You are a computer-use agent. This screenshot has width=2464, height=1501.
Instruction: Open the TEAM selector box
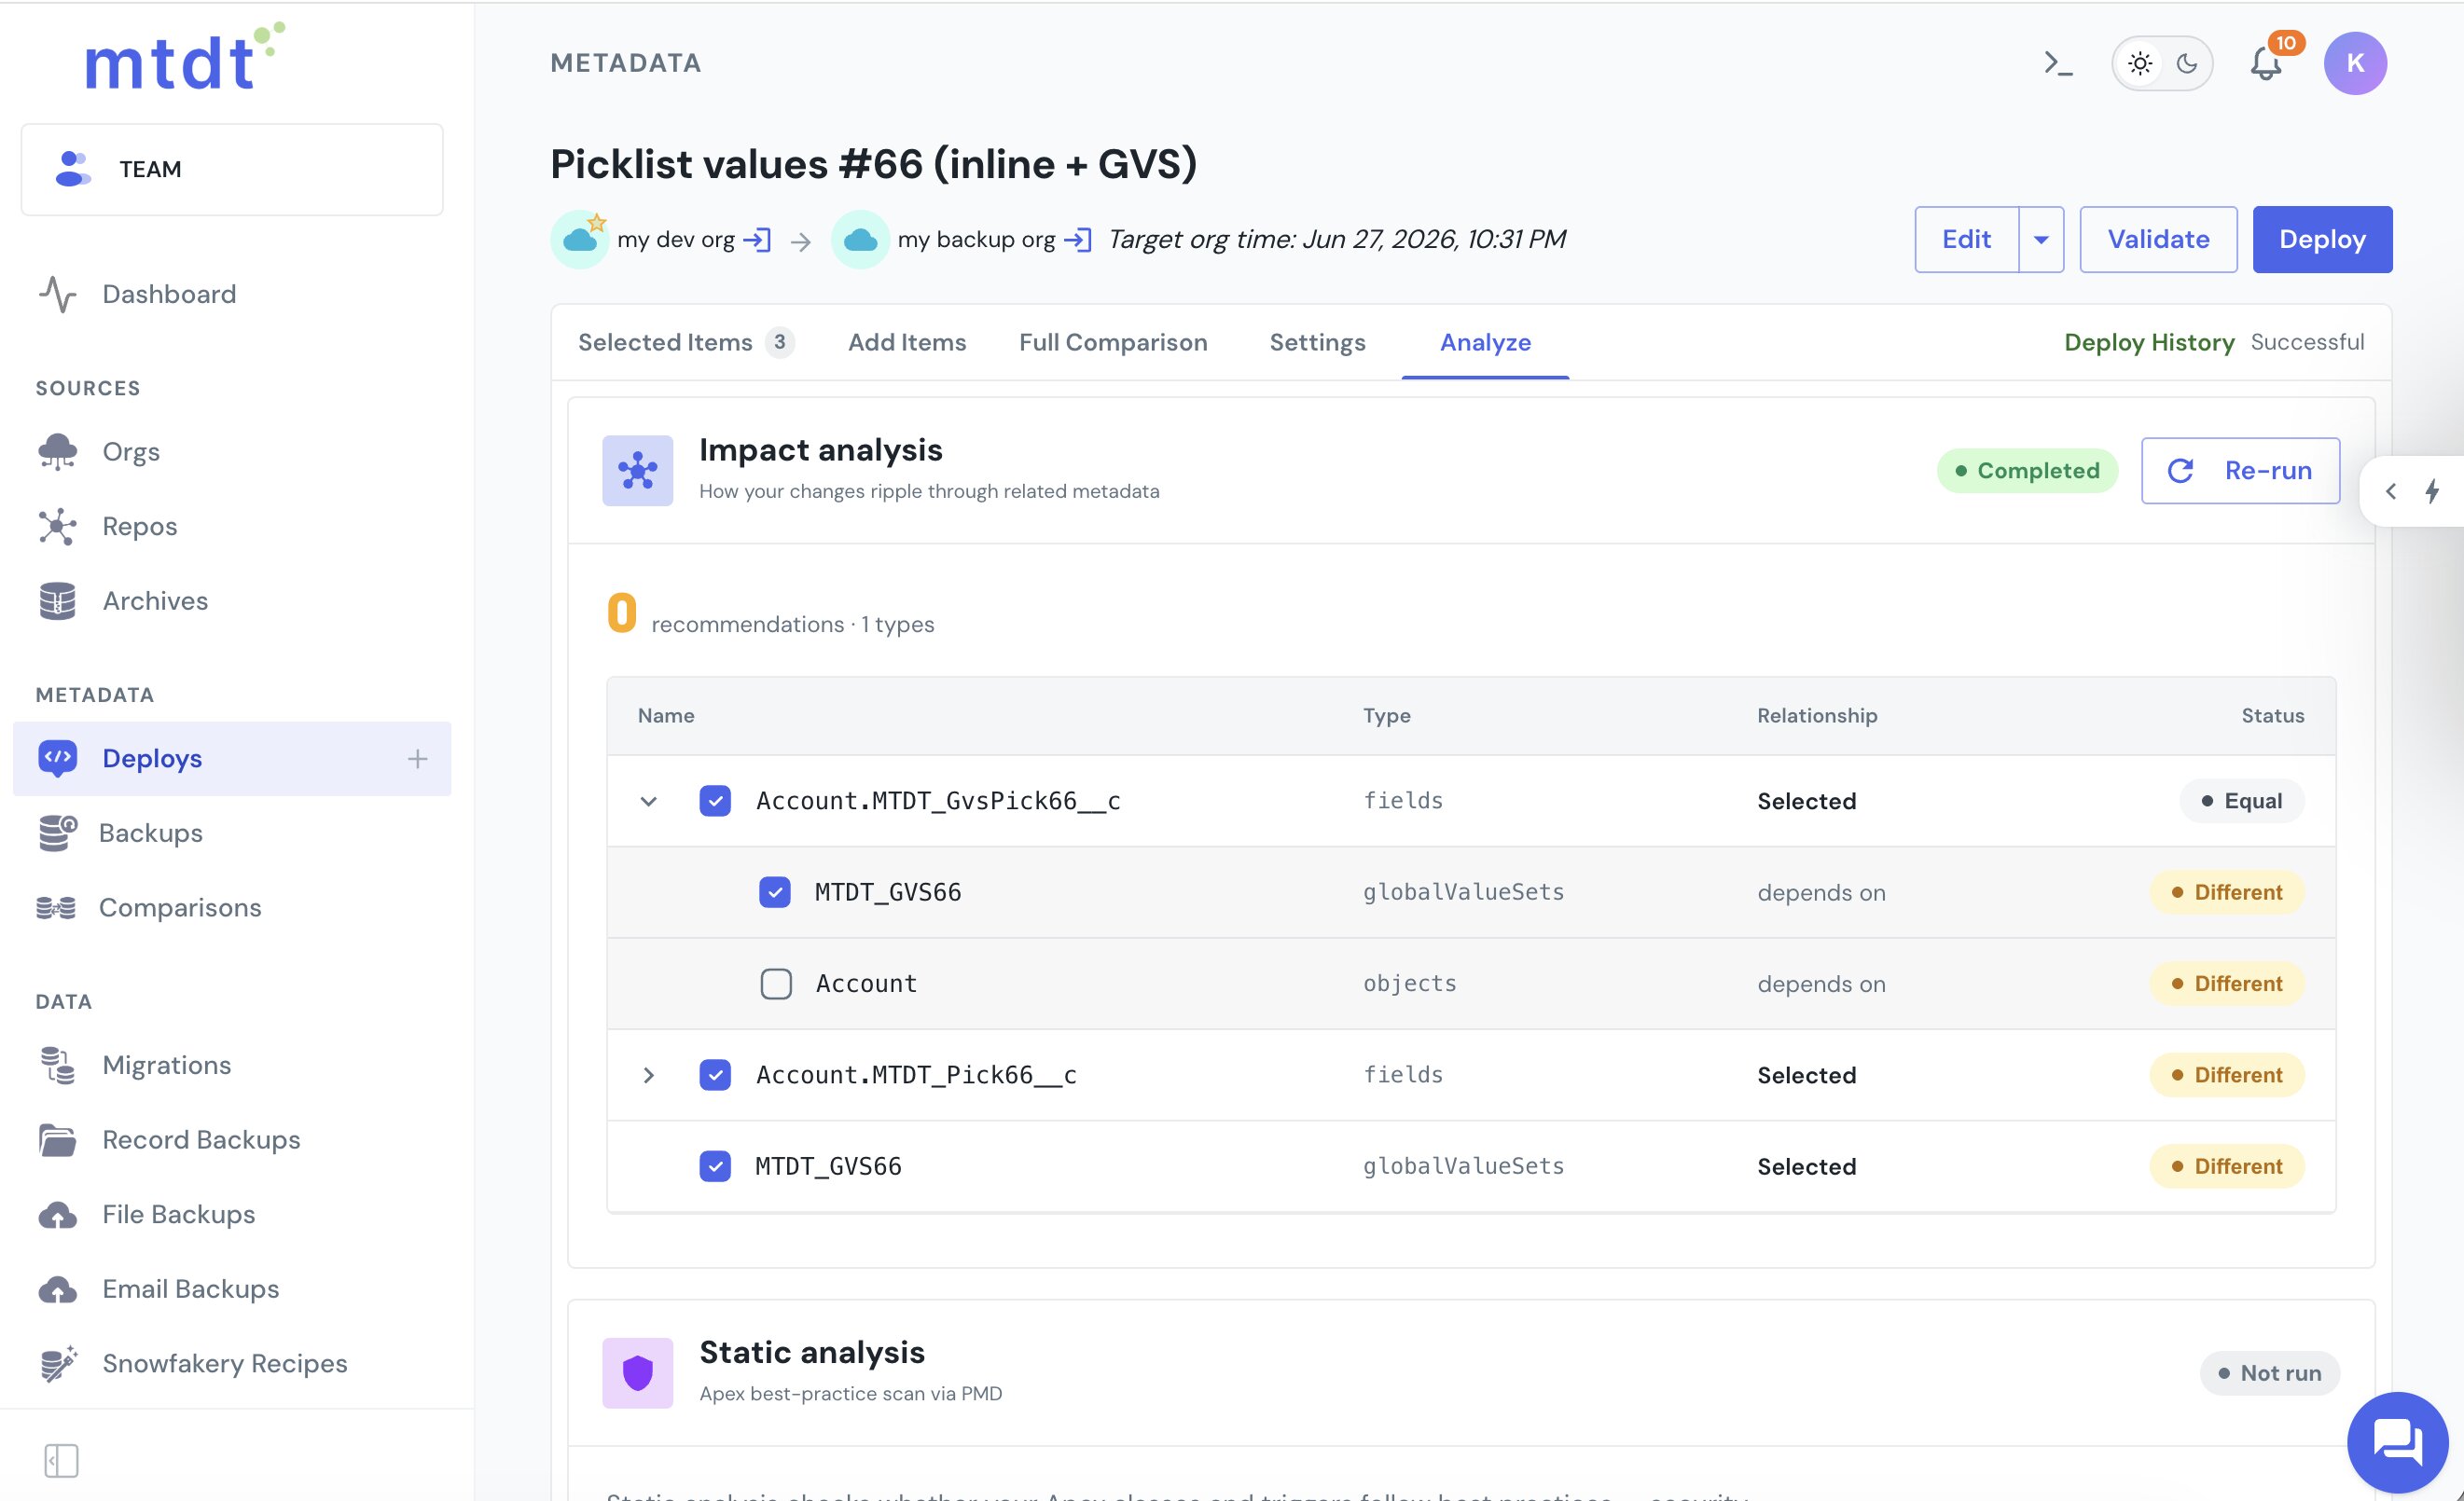232,169
